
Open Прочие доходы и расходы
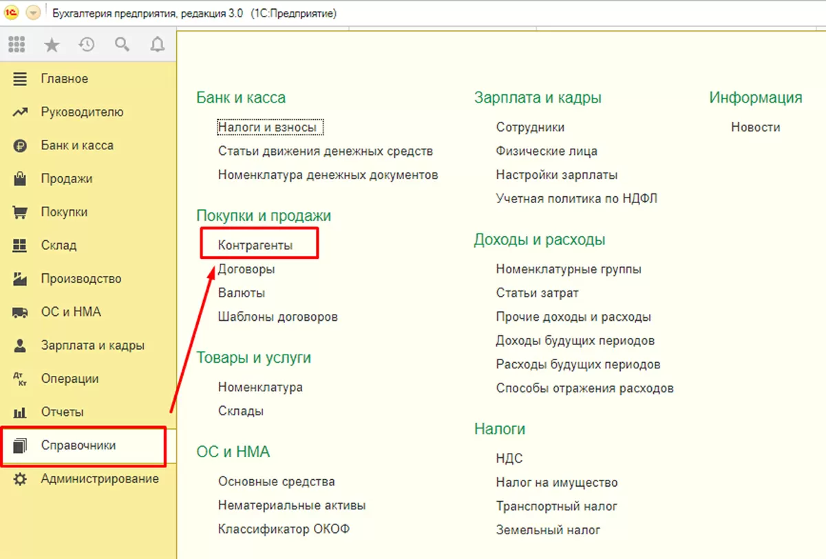(573, 317)
